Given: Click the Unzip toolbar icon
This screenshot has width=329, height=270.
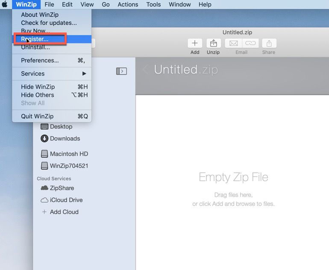Looking at the screenshot, I should pos(213,43).
